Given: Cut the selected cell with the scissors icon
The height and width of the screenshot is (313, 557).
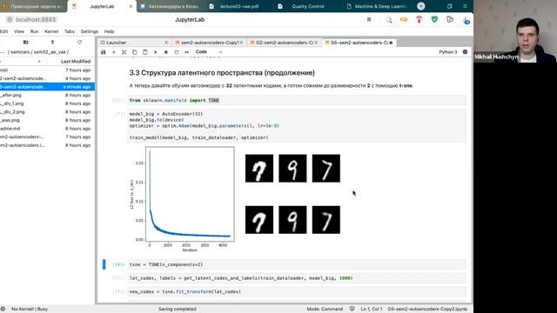Looking at the screenshot, I should coord(124,52).
